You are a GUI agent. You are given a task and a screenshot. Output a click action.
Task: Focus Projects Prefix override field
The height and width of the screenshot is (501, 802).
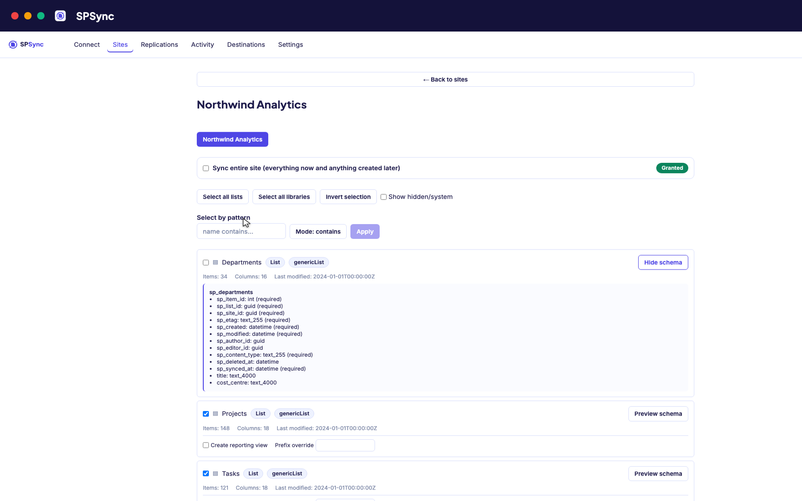[345, 445]
